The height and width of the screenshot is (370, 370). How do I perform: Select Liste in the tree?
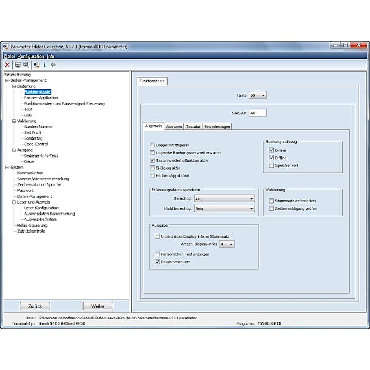click(29, 115)
